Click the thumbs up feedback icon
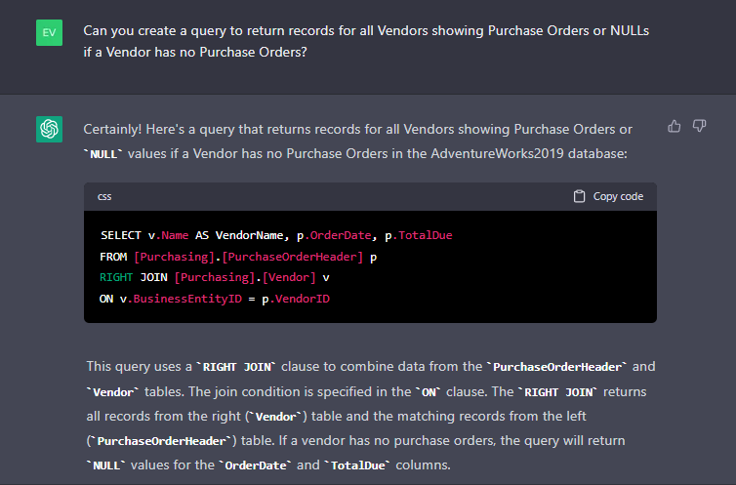This screenshot has width=736, height=485. pyautogui.click(x=675, y=126)
